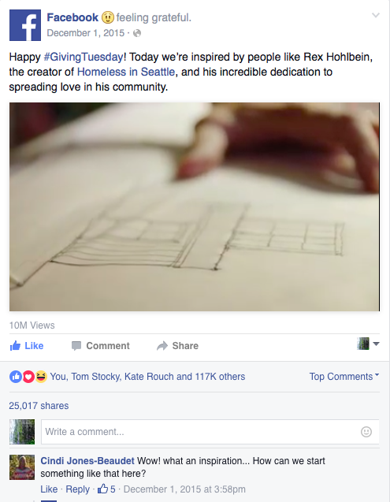Open emoji picker in comment box

coord(366,432)
